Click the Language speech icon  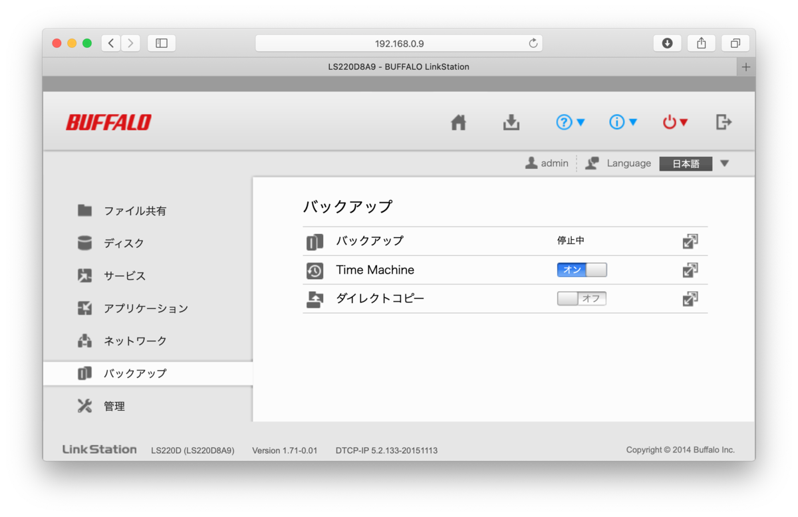(x=592, y=163)
